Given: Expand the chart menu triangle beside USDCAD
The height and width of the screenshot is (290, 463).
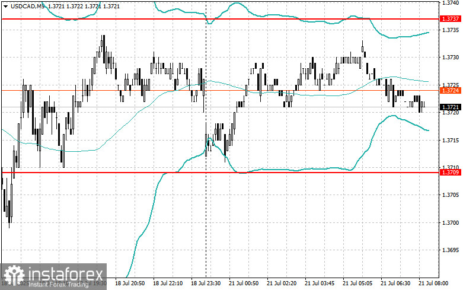Looking at the screenshot, I should tap(5, 6).
